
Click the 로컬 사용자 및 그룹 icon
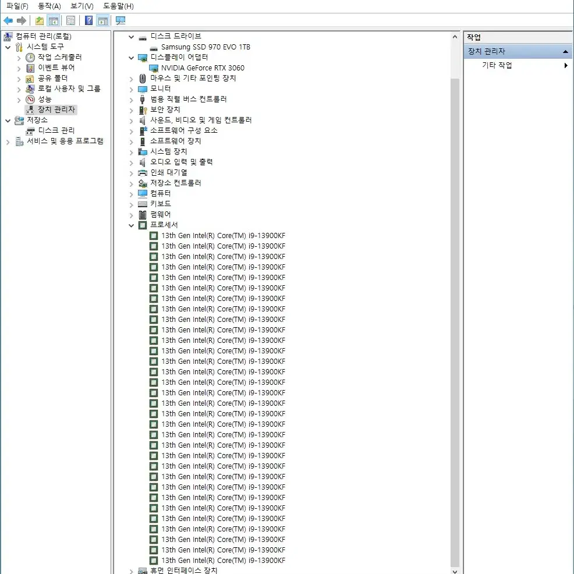tap(30, 89)
